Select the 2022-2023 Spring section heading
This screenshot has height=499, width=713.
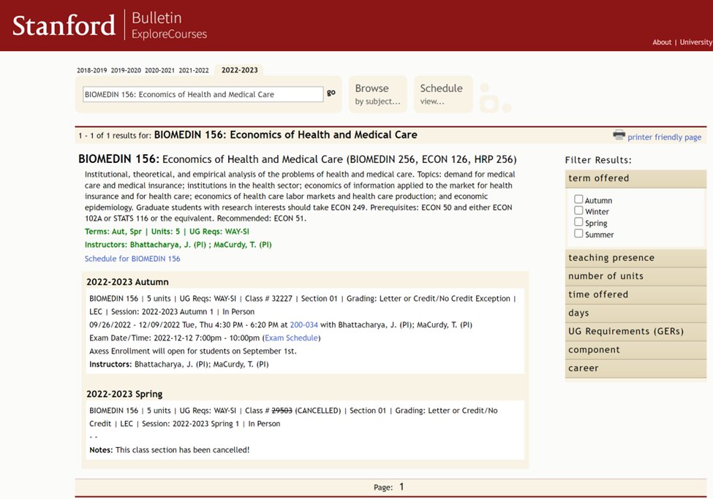click(124, 394)
